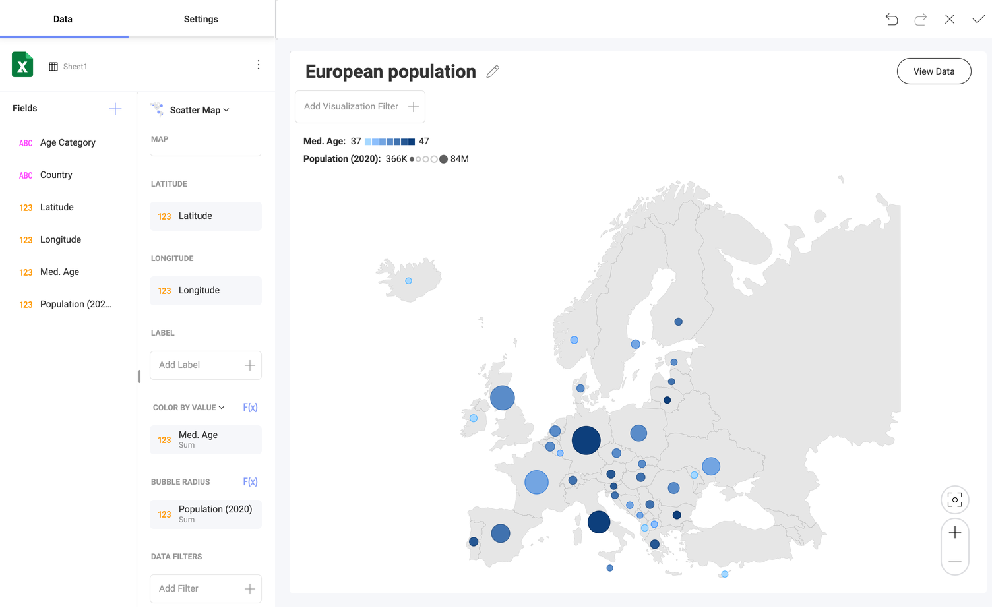Click the Italy bubble on map

click(599, 522)
